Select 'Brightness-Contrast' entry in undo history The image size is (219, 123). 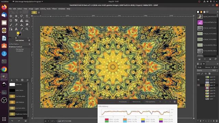[x=18, y=114]
